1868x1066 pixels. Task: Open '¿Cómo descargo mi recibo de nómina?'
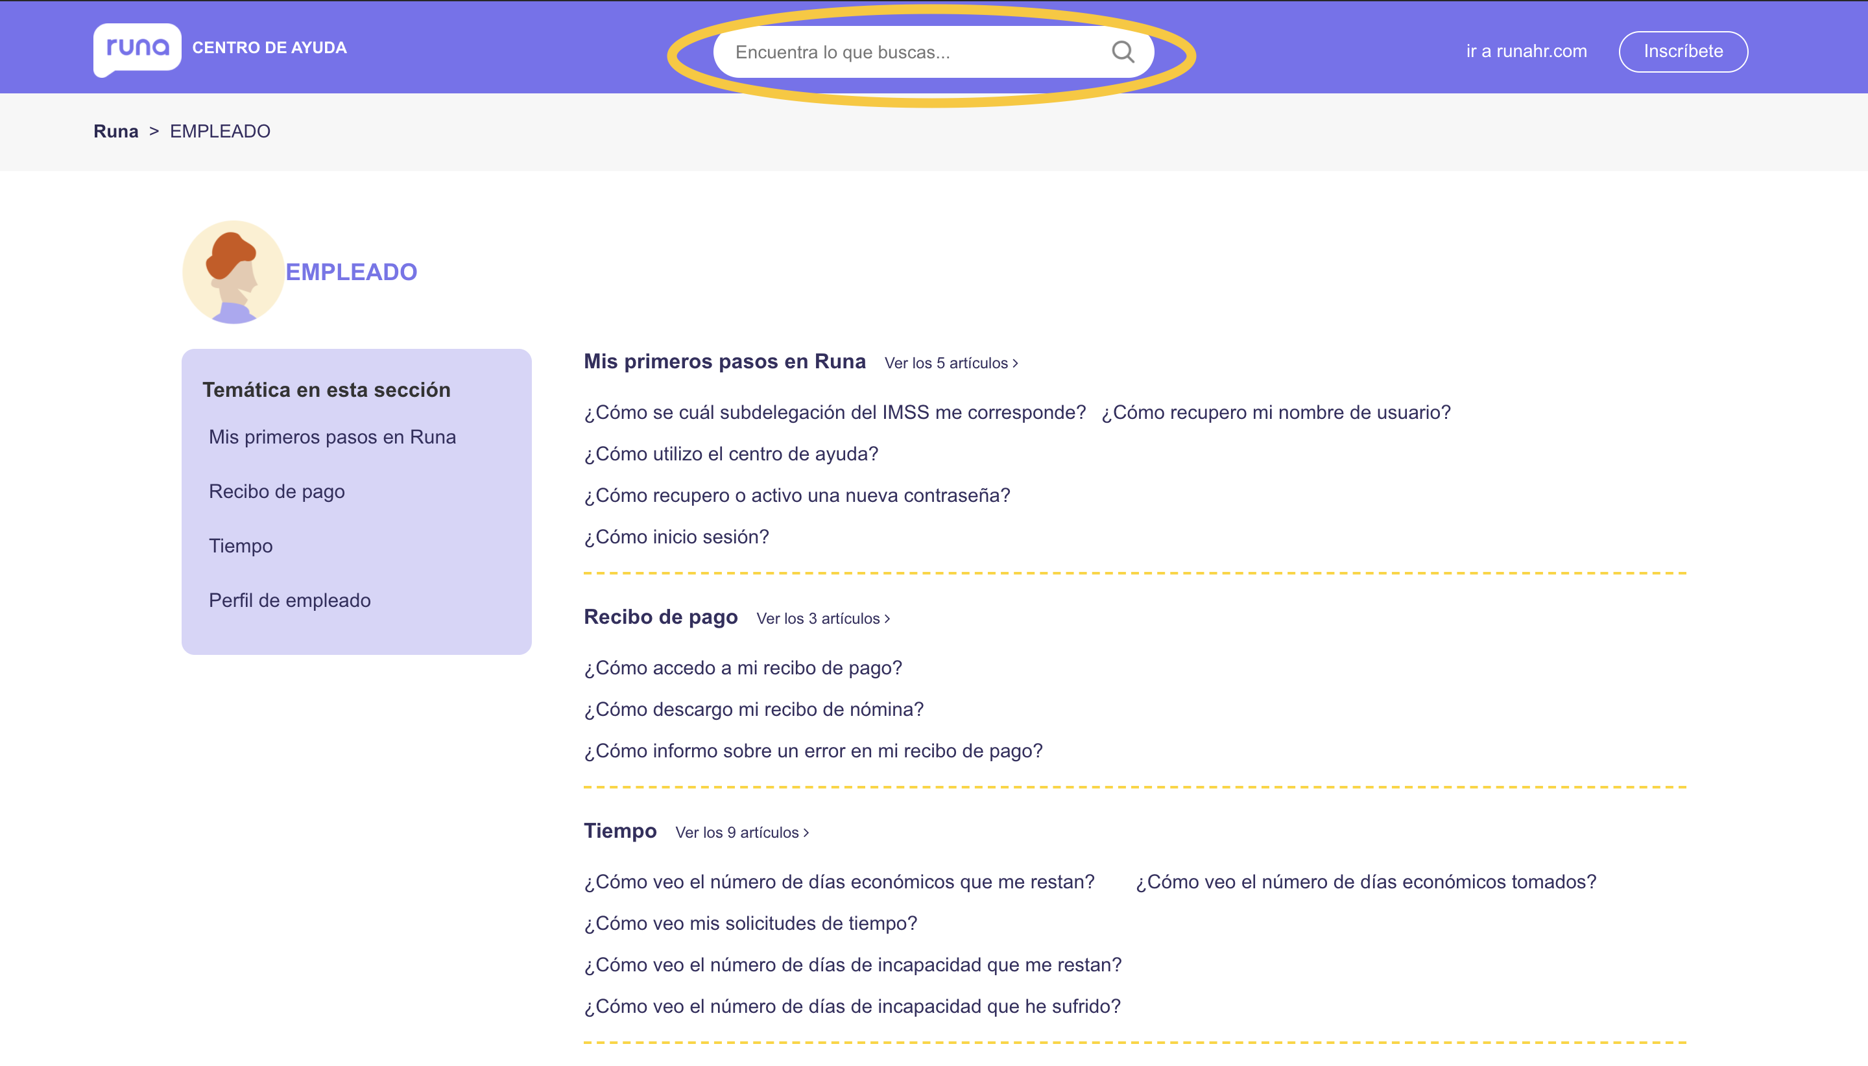click(754, 709)
